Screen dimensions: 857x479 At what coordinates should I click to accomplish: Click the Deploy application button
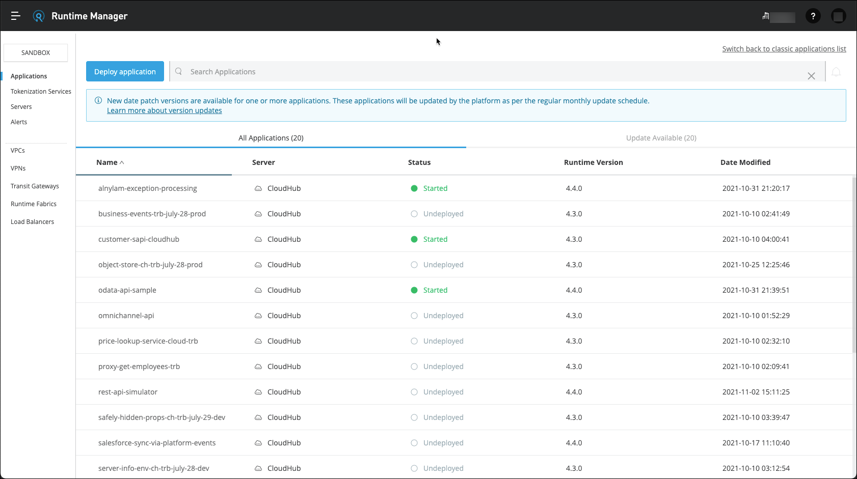click(125, 72)
